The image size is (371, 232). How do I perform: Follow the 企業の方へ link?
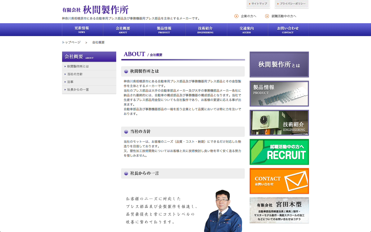coord(248,16)
